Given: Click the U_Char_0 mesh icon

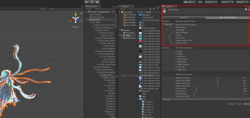Looking at the screenshot, I should point(143,107).
